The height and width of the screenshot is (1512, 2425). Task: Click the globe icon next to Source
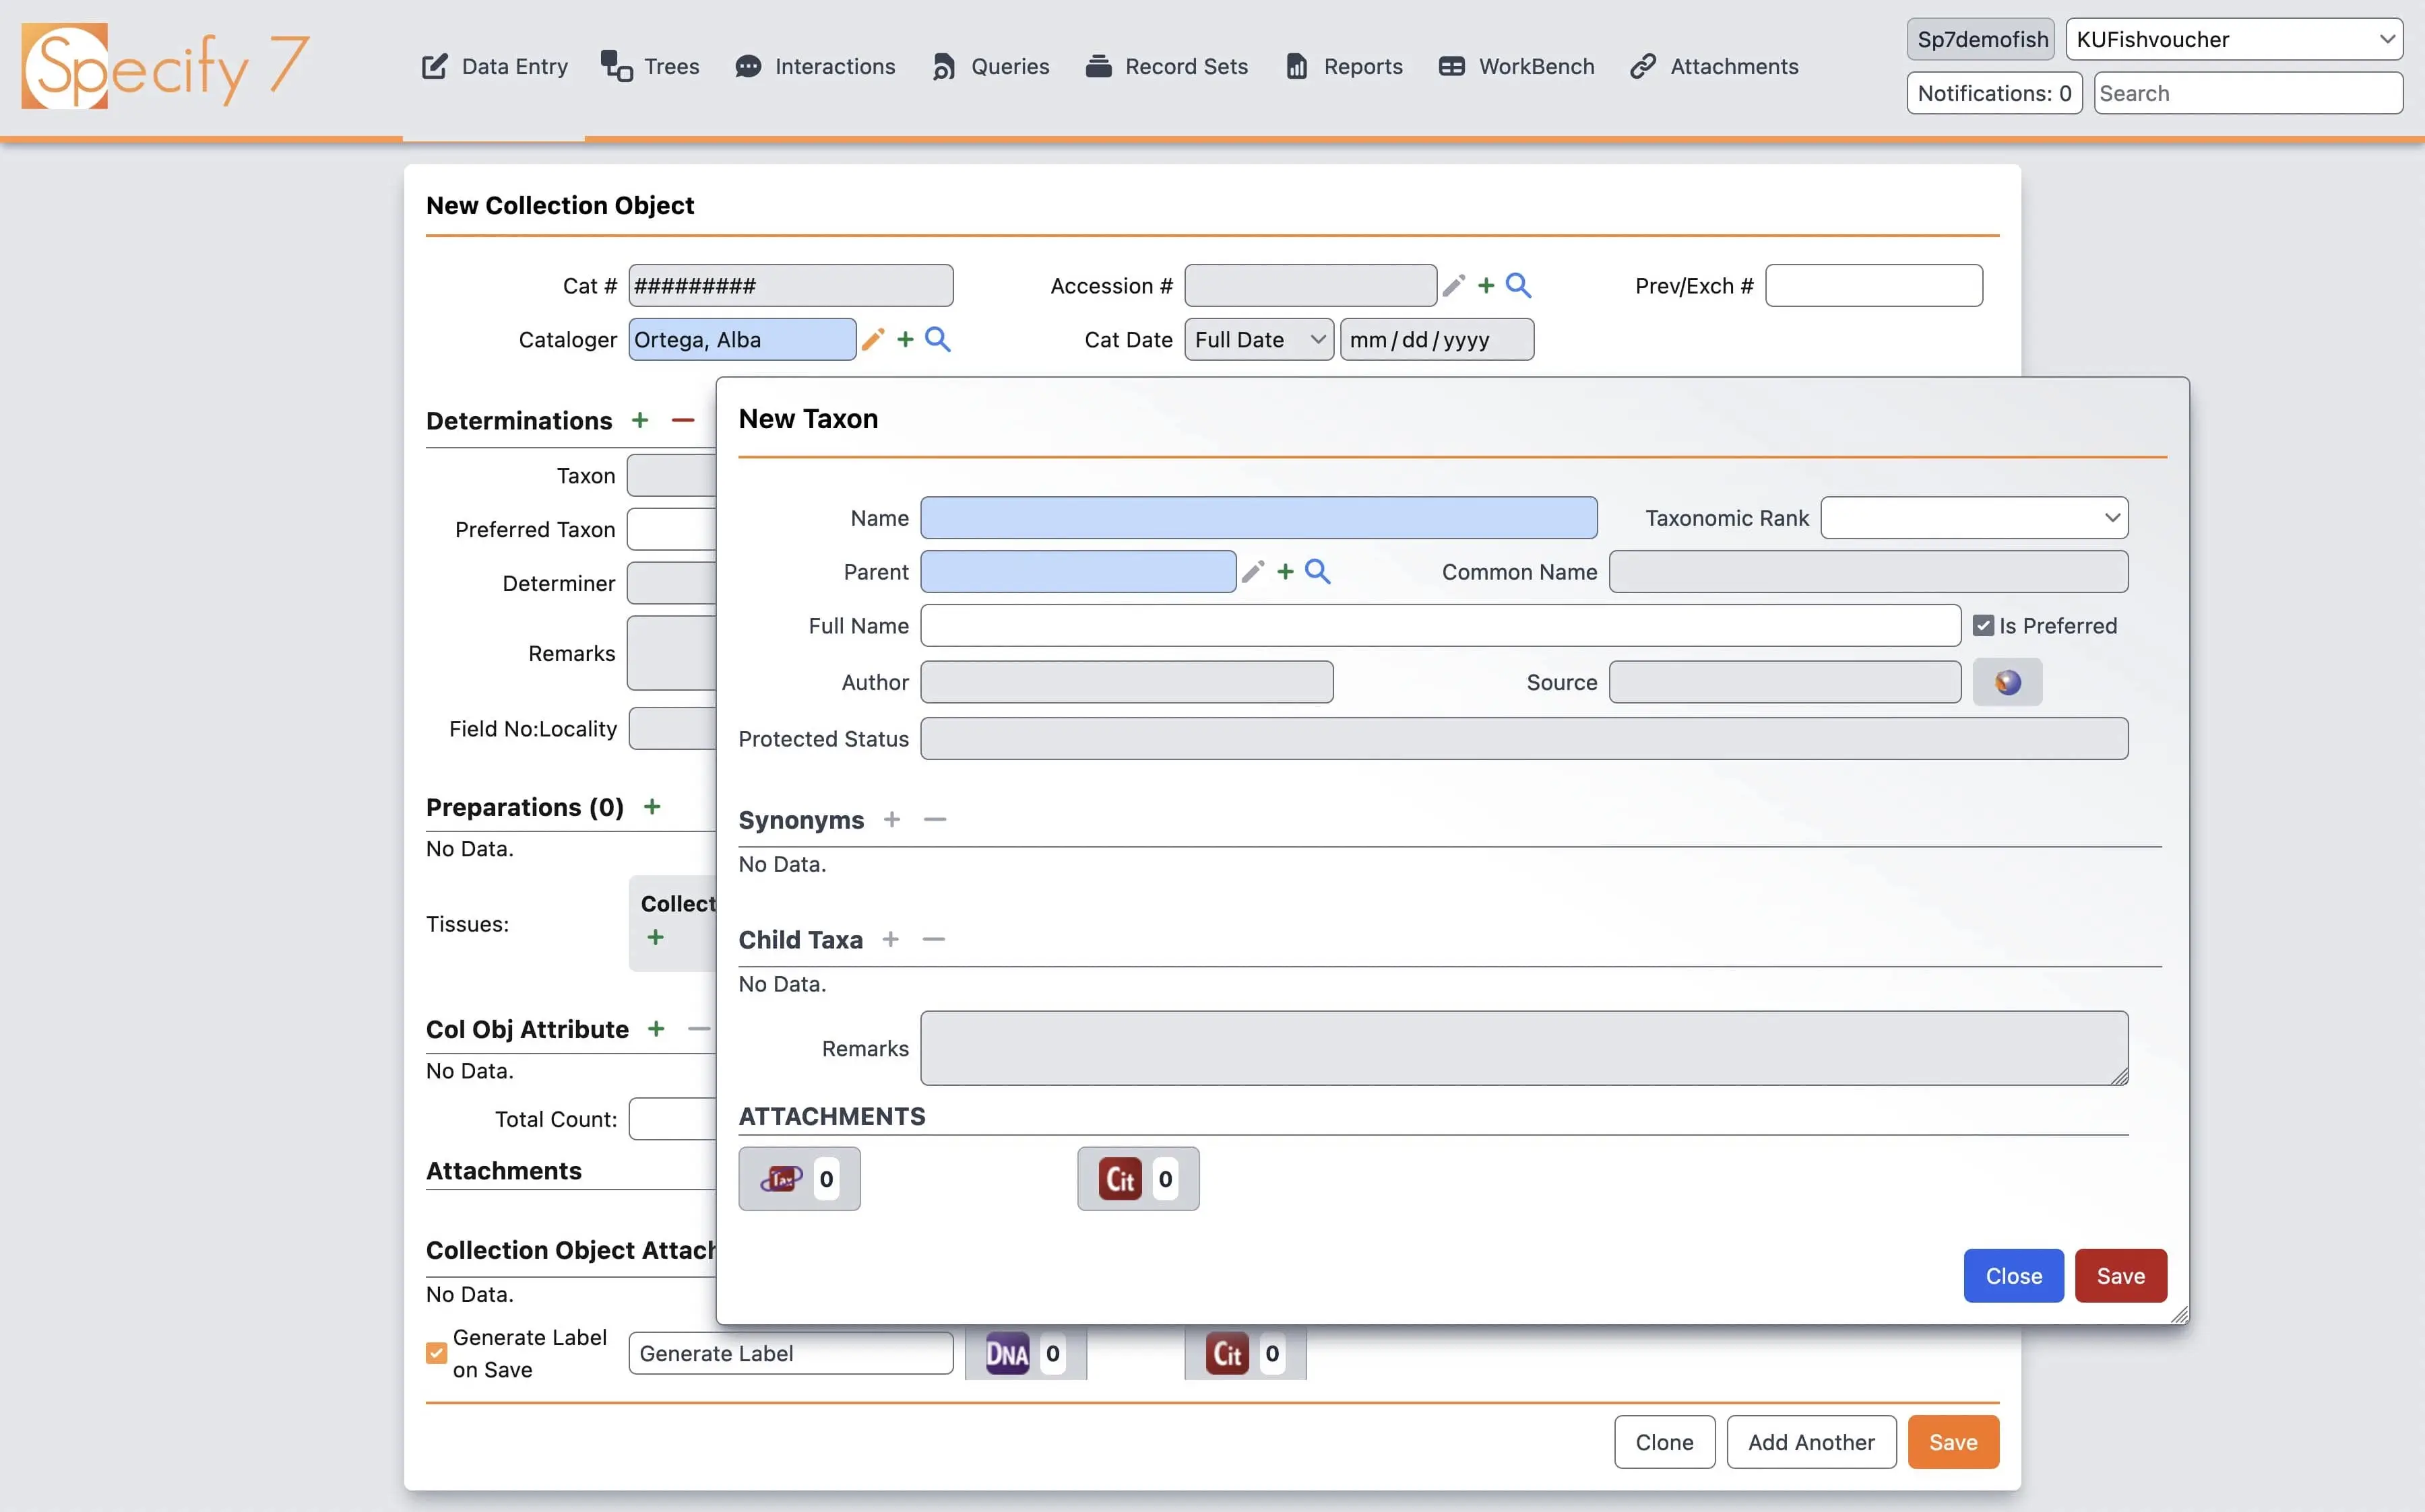click(2007, 682)
